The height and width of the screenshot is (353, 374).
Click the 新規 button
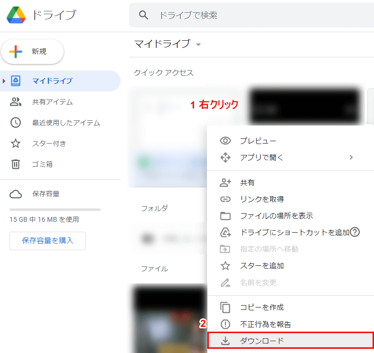pyautogui.click(x=32, y=52)
